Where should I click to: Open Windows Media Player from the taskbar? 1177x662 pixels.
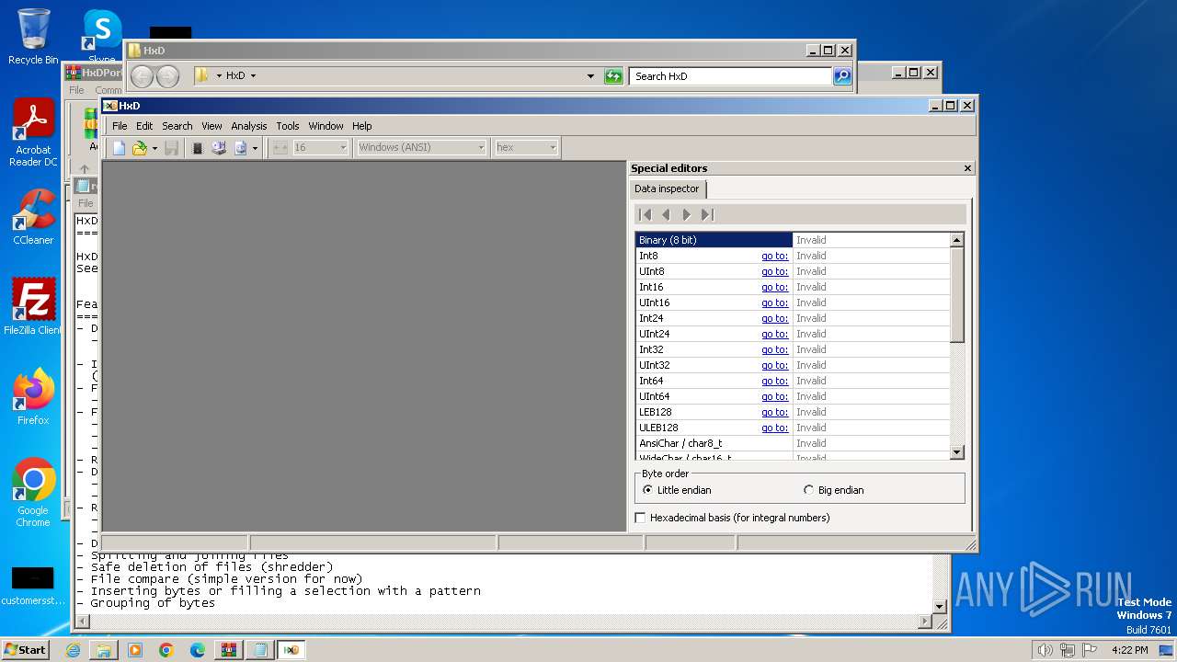tap(135, 650)
